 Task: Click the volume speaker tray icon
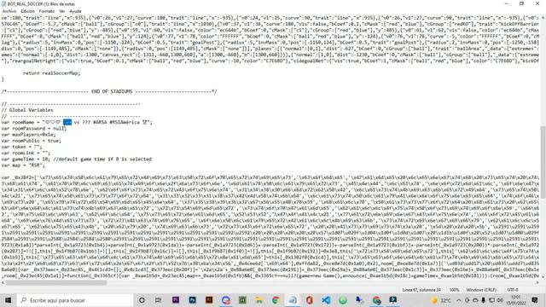pyautogui.click(x=500, y=300)
